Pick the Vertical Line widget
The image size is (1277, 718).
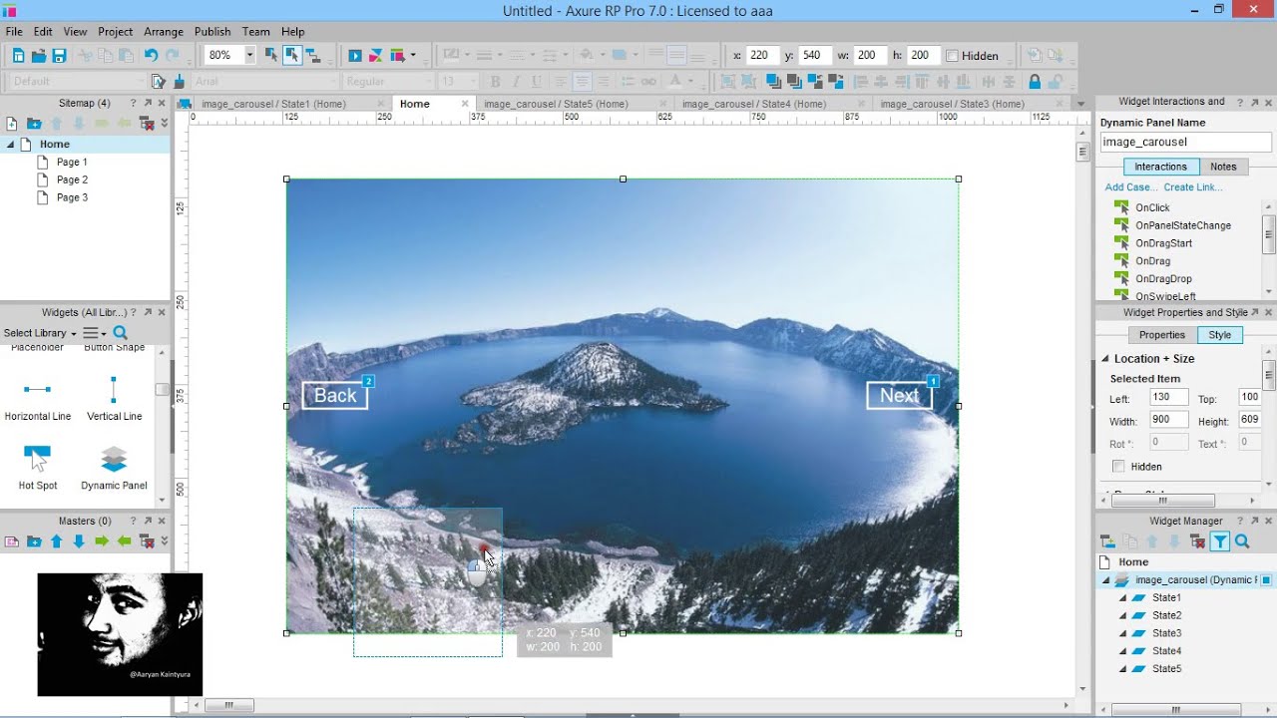click(x=114, y=399)
